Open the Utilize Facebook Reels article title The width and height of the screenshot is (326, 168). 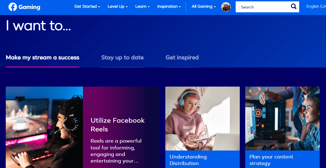pos(117,125)
